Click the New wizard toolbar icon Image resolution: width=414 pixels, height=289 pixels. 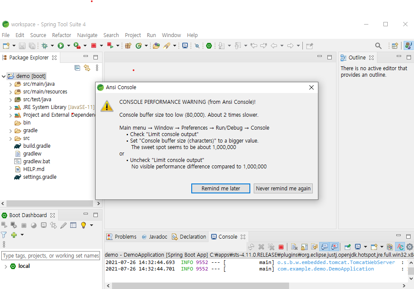tap(6, 46)
